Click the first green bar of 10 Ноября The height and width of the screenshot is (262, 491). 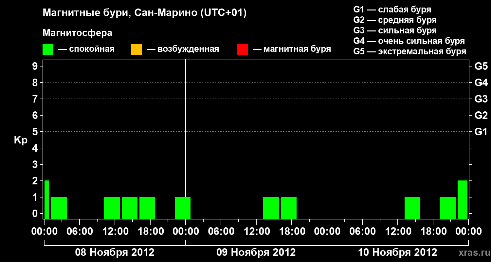412,208
